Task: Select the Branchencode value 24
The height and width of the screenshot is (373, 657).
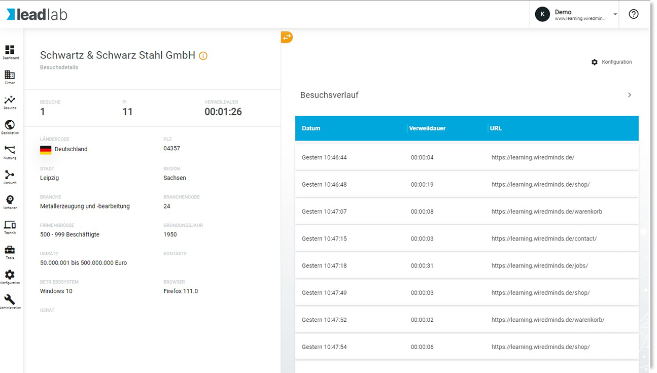Action: [167, 207]
